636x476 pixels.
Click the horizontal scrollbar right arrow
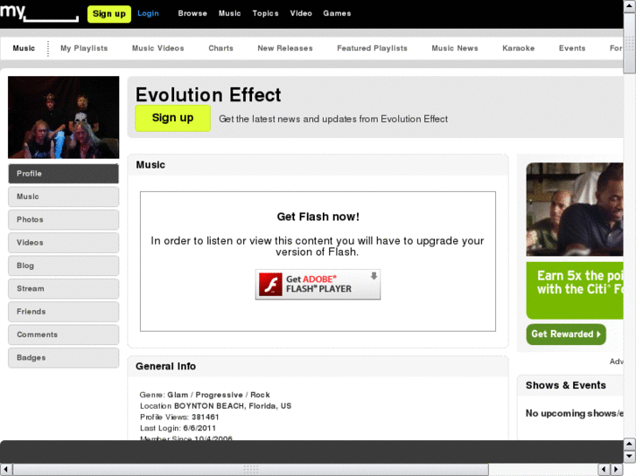pyautogui.click(x=617, y=470)
